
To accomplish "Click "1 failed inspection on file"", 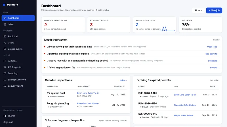I will click(x=61, y=67).
